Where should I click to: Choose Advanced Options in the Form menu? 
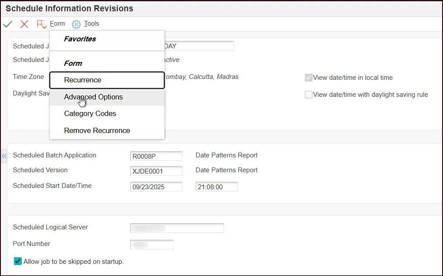(x=107, y=97)
